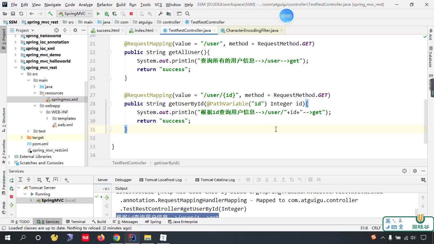Expand all services in the Services toolbar
The height and width of the screenshot is (244, 434).
(20, 180)
